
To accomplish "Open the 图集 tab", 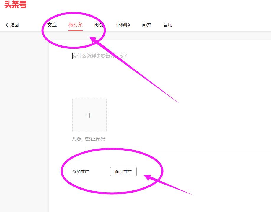I will click(x=99, y=25).
